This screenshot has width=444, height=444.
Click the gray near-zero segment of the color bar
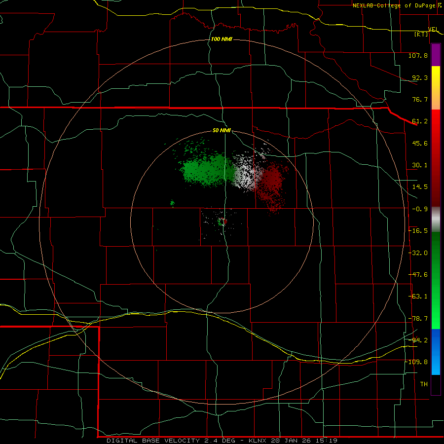pos(436,220)
